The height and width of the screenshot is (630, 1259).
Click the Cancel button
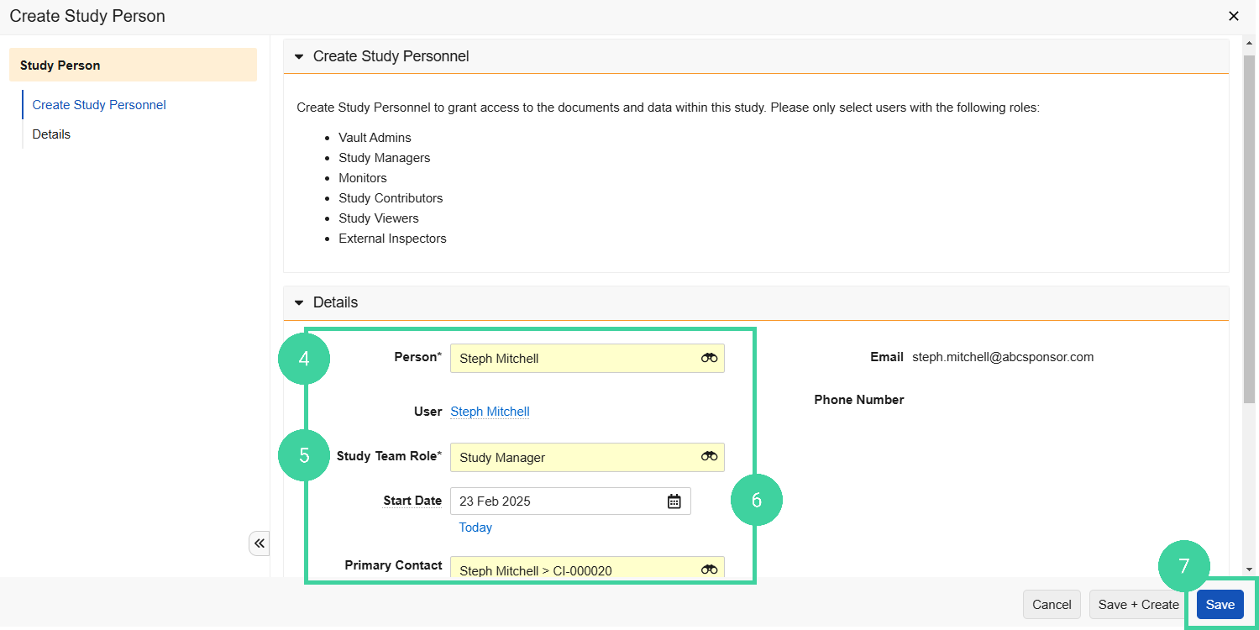coord(1052,605)
